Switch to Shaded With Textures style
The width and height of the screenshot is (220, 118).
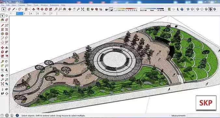[210, 9]
